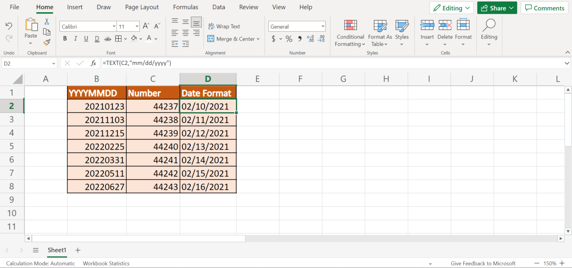Toggle italic formatting
This screenshot has height=268, width=572.
75,38
